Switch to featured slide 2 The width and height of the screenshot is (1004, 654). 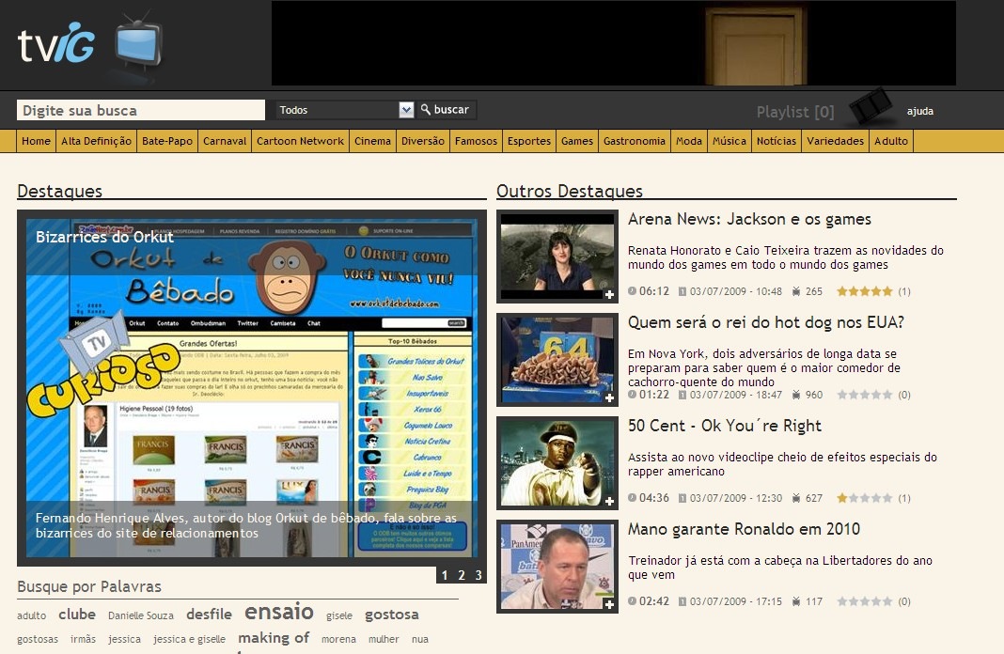pyautogui.click(x=461, y=575)
